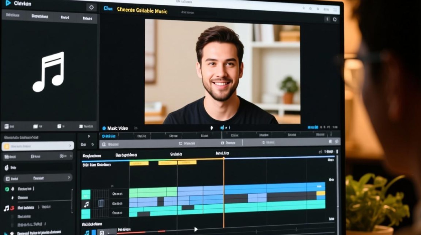This screenshot has width=421, height=235.
Task: Toggle the blue dot next to Music Video
Action: tap(104, 128)
